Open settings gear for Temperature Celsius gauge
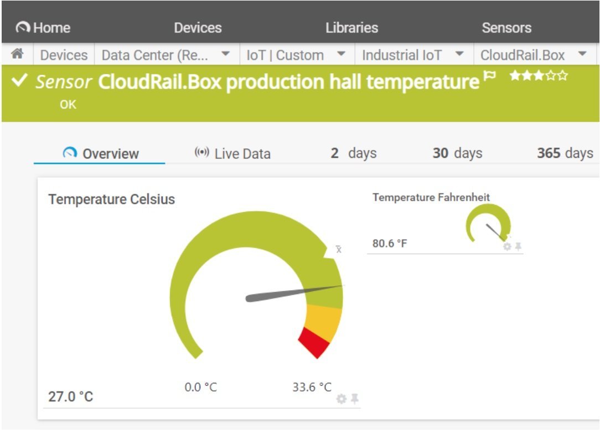Viewport: 600px width, 433px height. 342,399
